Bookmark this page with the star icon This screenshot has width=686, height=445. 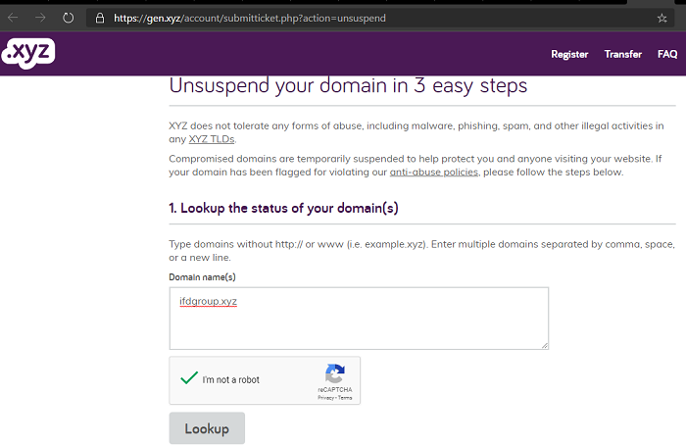tap(661, 18)
